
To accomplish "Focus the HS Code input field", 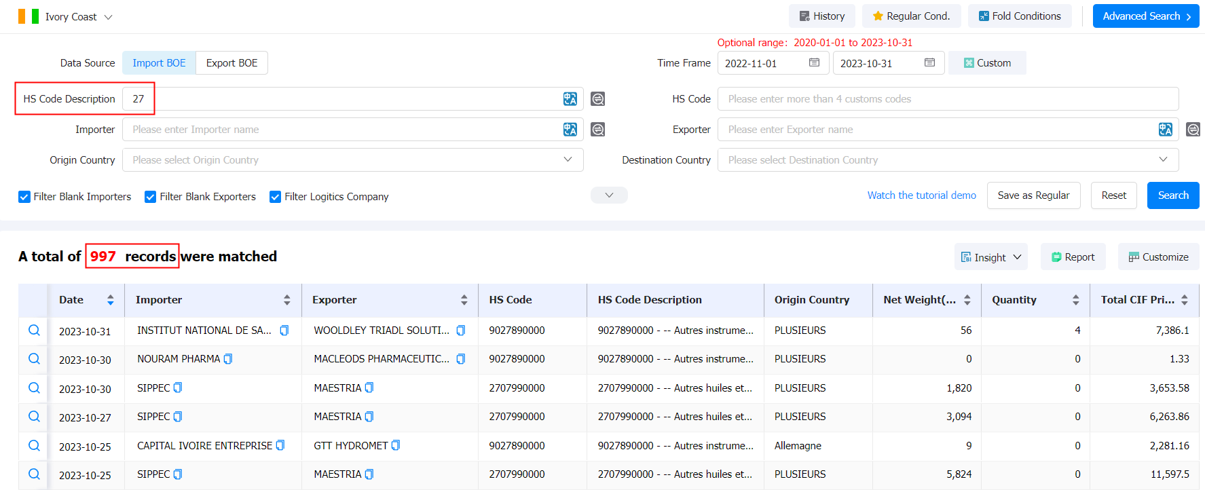I will 948,99.
